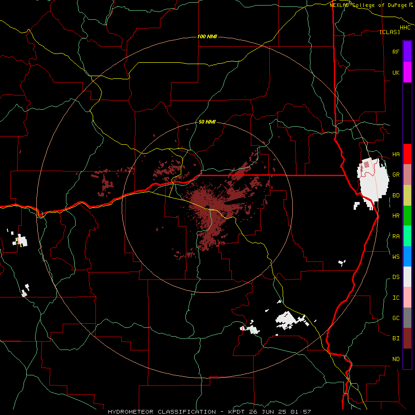Image resolution: width=415 pixels, height=415 pixels.
Task: Click the black radar site dot
Action: (x=207, y=207)
